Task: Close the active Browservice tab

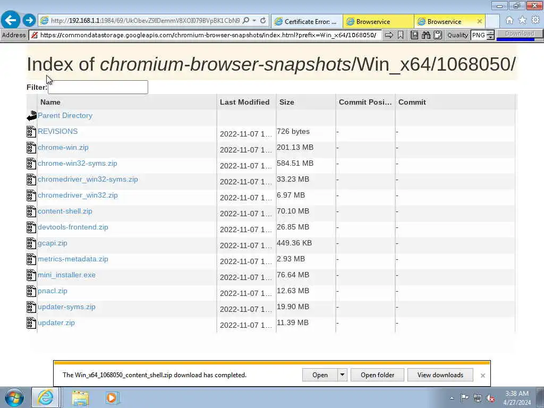Action: (x=480, y=21)
